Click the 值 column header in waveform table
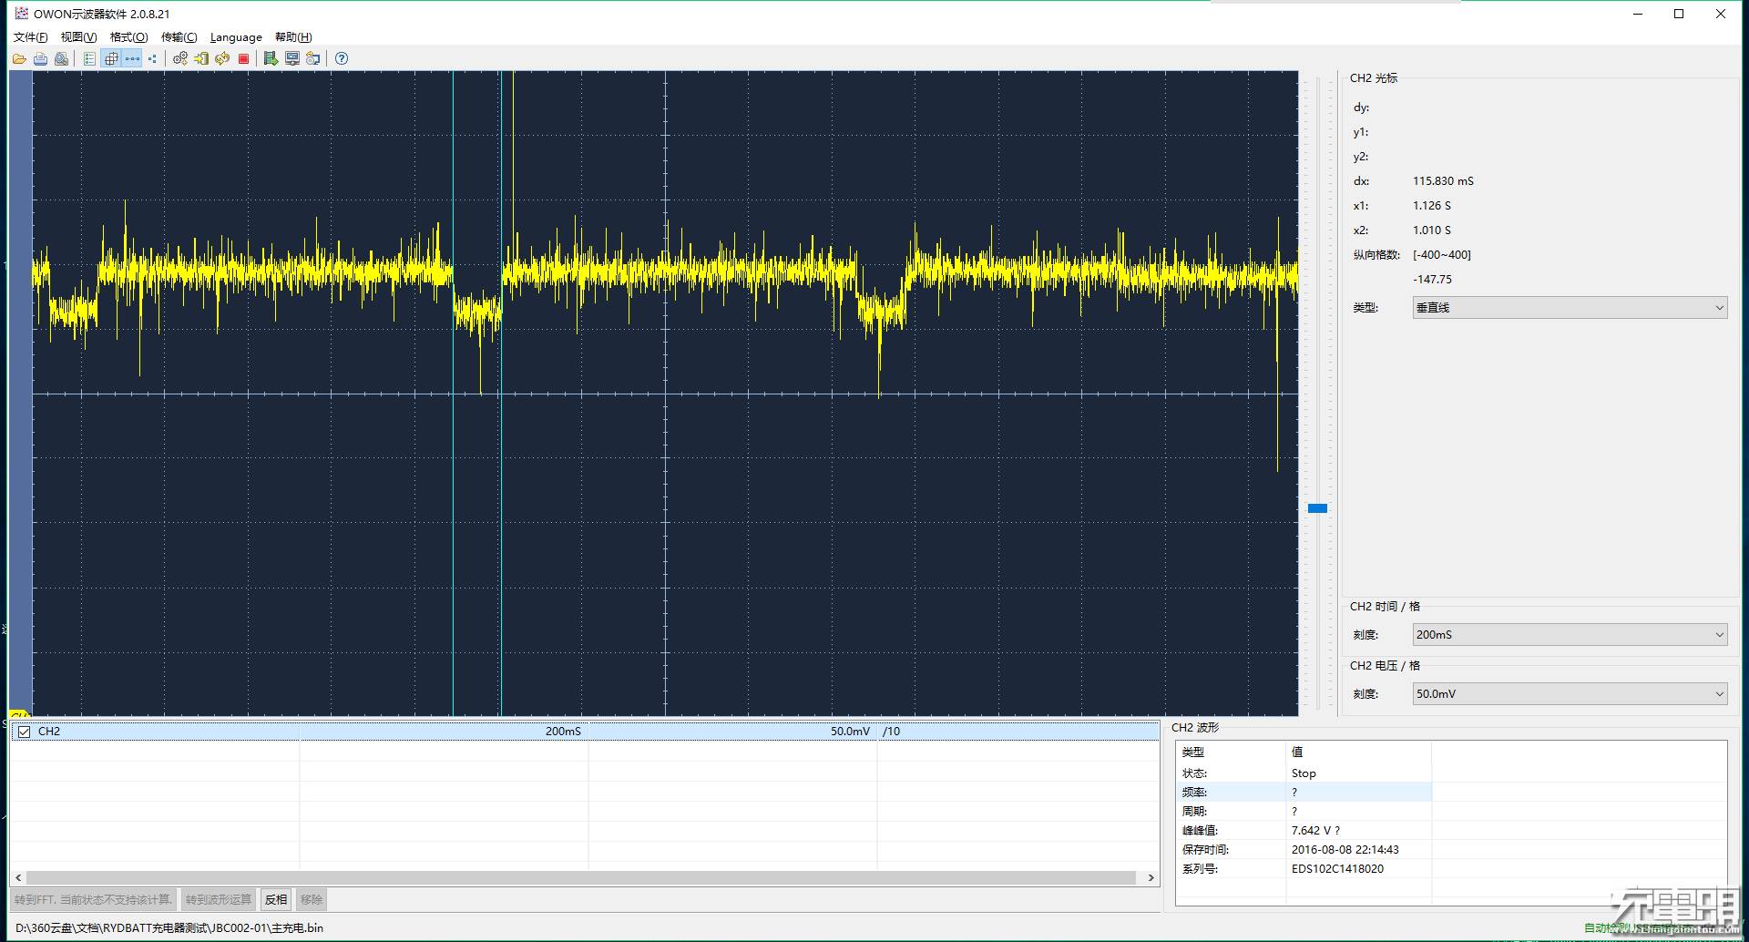1749x942 pixels. pyautogui.click(x=1358, y=753)
